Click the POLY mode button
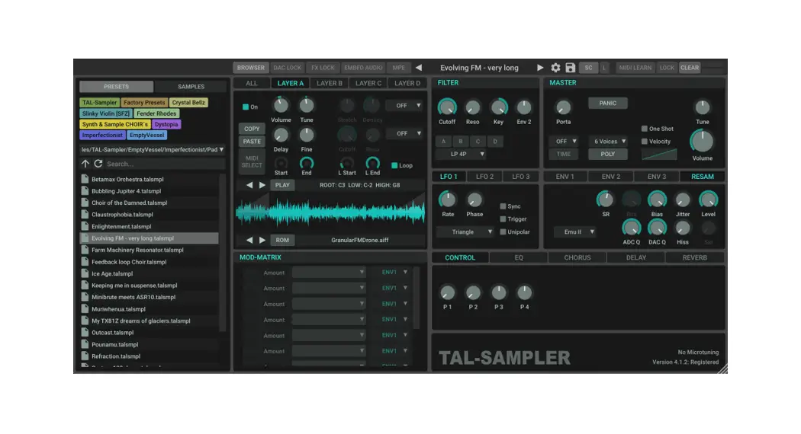801x434 pixels. [607, 154]
